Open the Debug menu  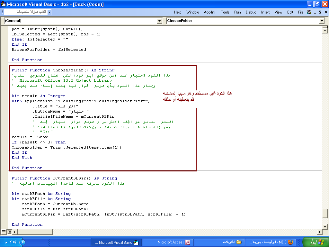click(x=251, y=12)
